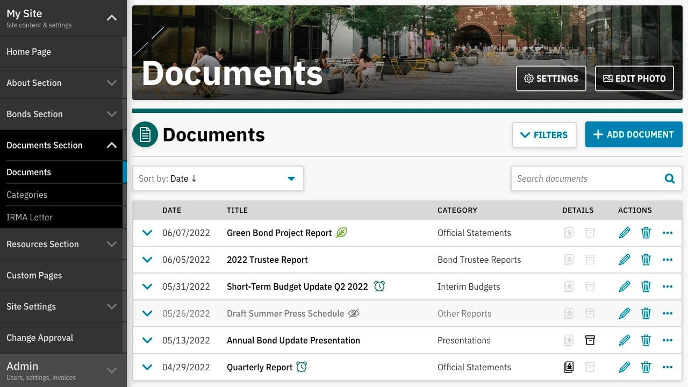
Task: Click alarm clock icon next to Quarterly Report
Action: (x=302, y=367)
